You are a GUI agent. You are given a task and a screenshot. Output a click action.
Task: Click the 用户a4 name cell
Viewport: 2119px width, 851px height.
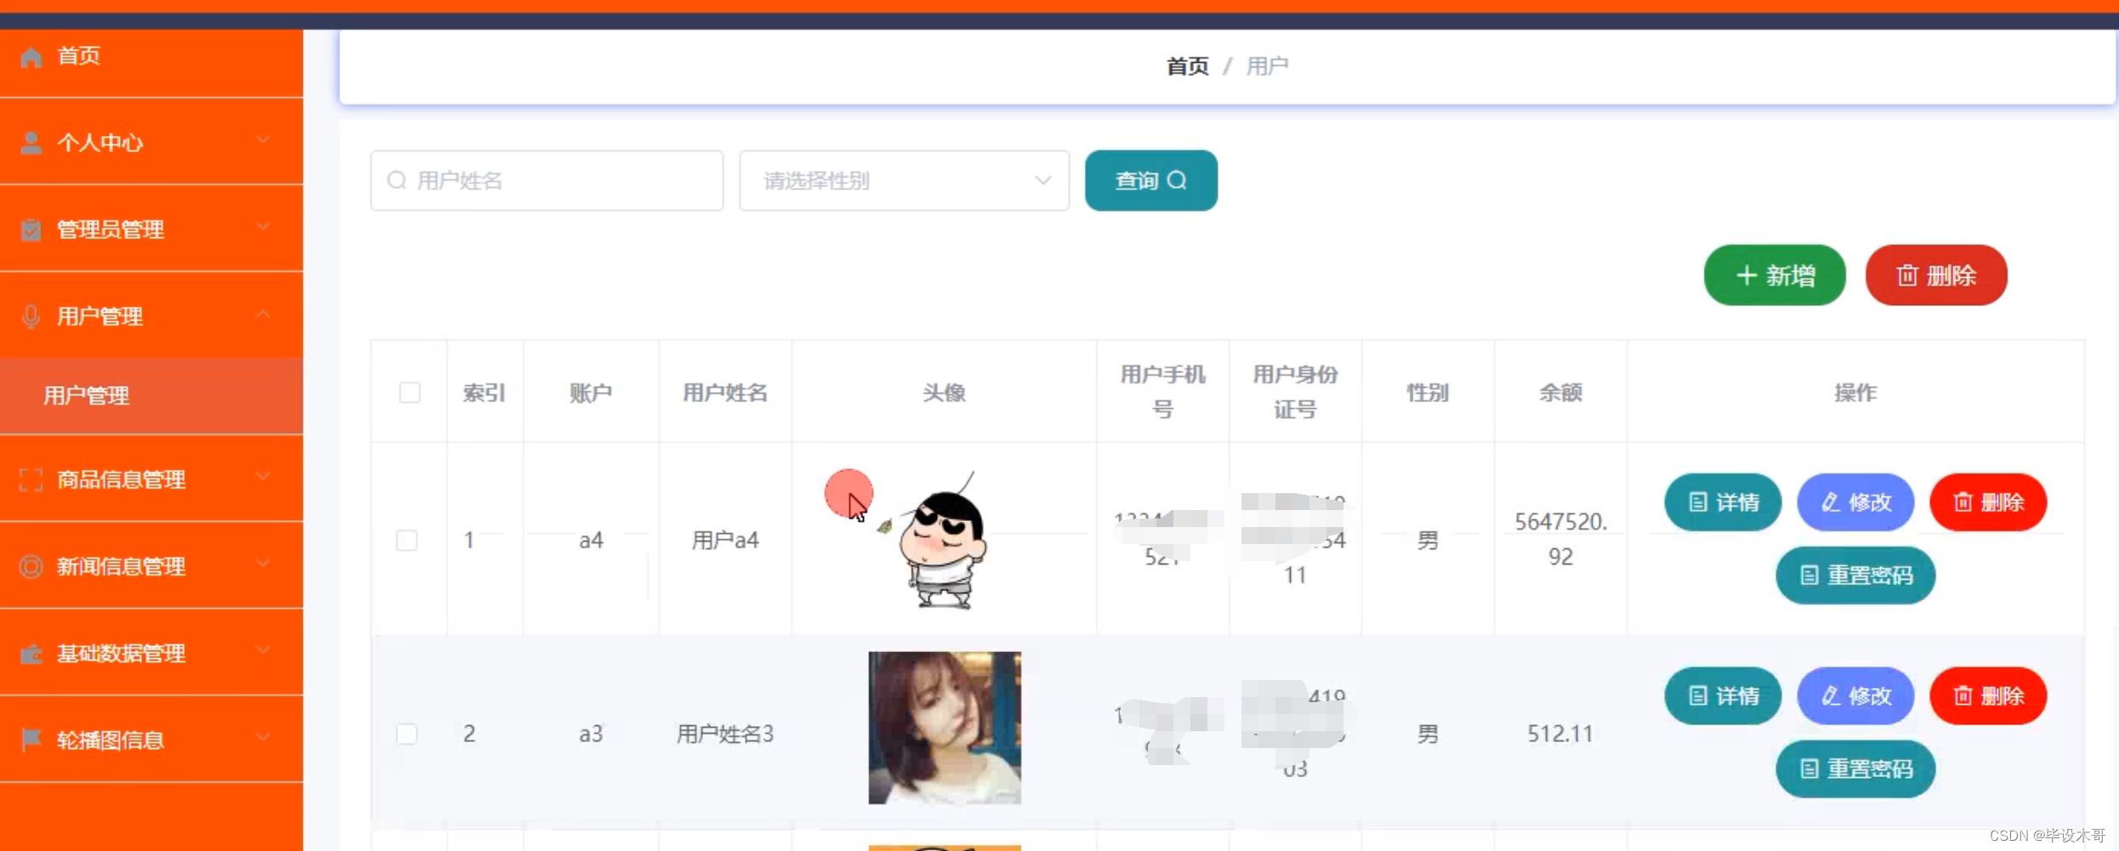coord(725,541)
